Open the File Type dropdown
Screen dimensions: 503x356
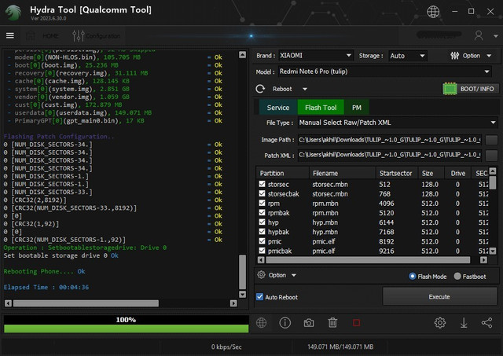tap(397, 123)
